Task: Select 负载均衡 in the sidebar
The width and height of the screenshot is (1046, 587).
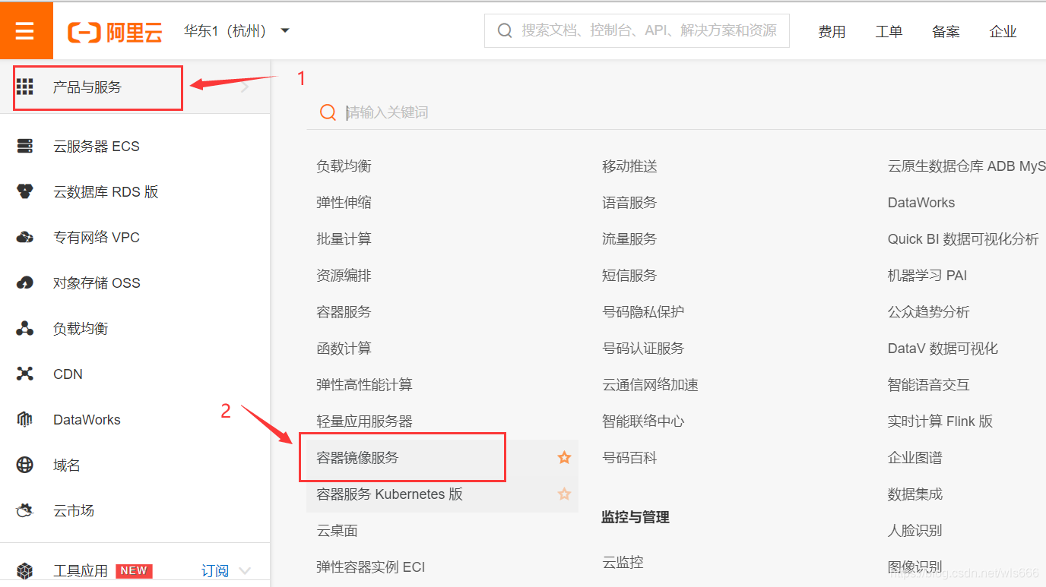Action: point(81,329)
